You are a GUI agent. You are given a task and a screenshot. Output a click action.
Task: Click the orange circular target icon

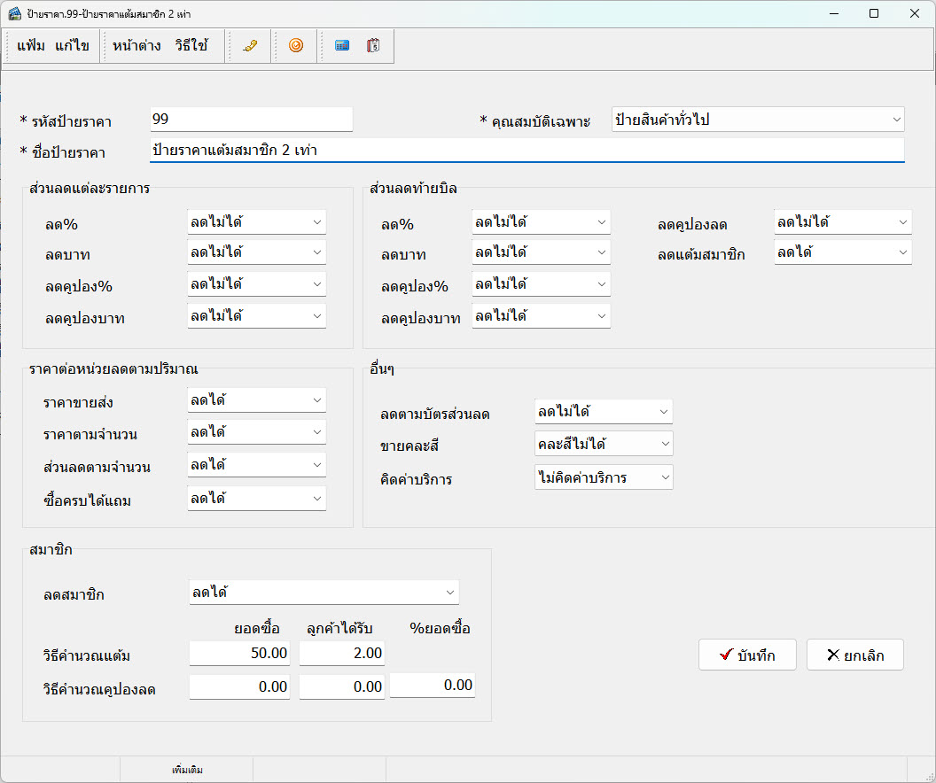[296, 46]
